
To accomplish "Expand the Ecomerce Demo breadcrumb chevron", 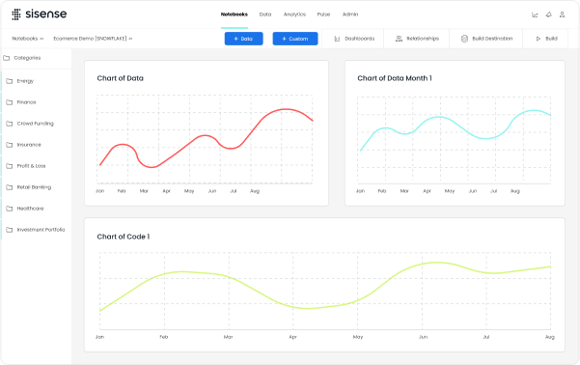I will tap(130, 39).
